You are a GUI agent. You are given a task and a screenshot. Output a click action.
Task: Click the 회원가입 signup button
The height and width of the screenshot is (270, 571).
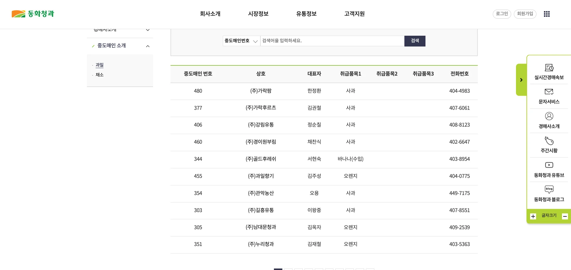click(525, 14)
